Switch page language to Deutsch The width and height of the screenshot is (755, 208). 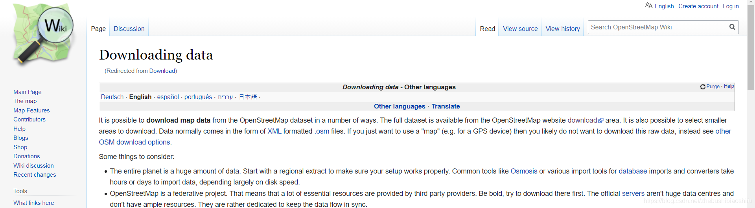pyautogui.click(x=112, y=97)
